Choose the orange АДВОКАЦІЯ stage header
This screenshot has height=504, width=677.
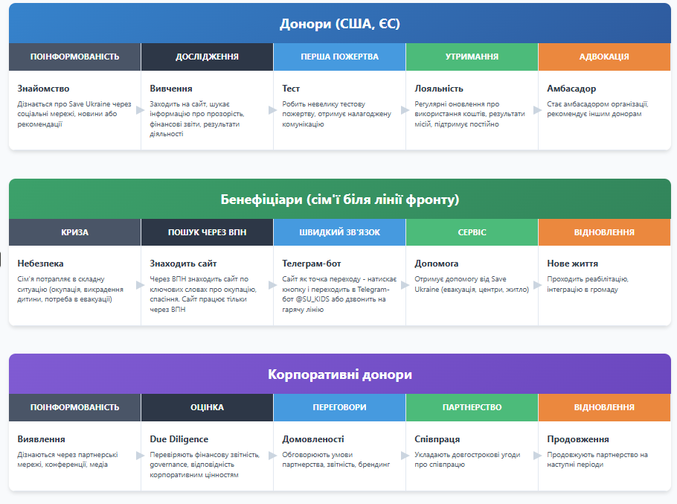coord(604,57)
